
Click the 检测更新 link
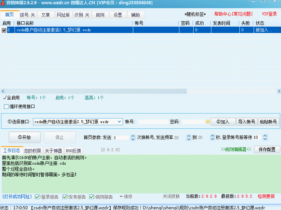click(x=266, y=197)
